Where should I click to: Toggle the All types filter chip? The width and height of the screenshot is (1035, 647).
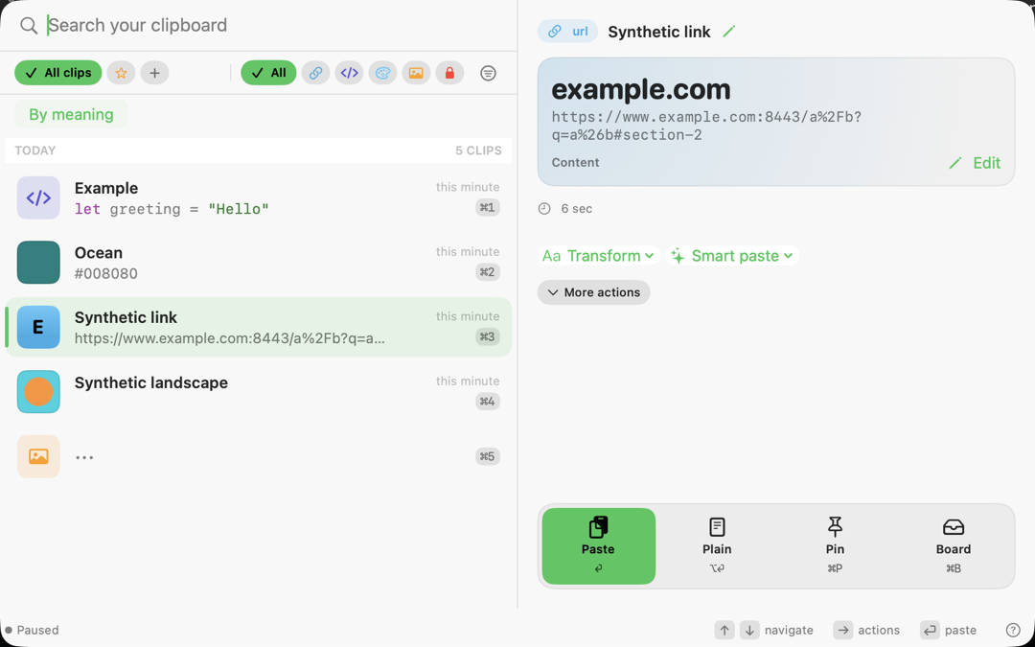268,73
